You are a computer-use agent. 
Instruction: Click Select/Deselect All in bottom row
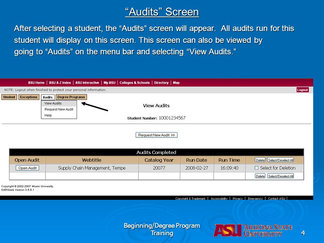point(280,176)
